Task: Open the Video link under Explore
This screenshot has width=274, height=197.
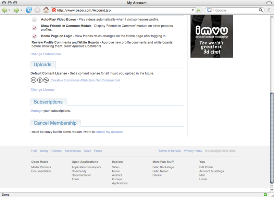Action: (116, 167)
